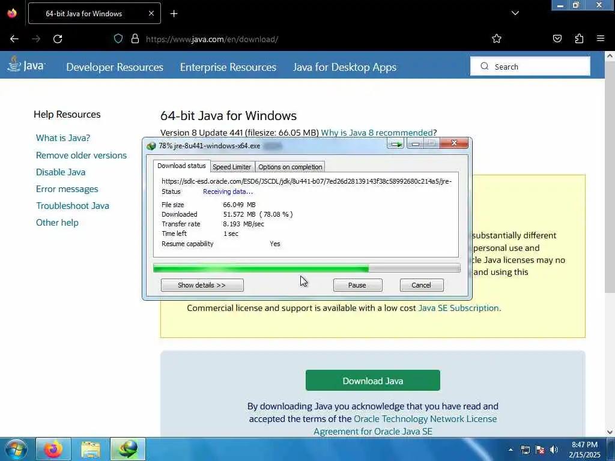
Task: Switch to the Download status tab
Action: (181, 166)
